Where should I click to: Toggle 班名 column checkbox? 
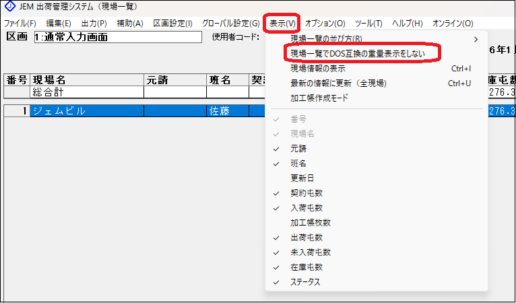tap(298, 164)
